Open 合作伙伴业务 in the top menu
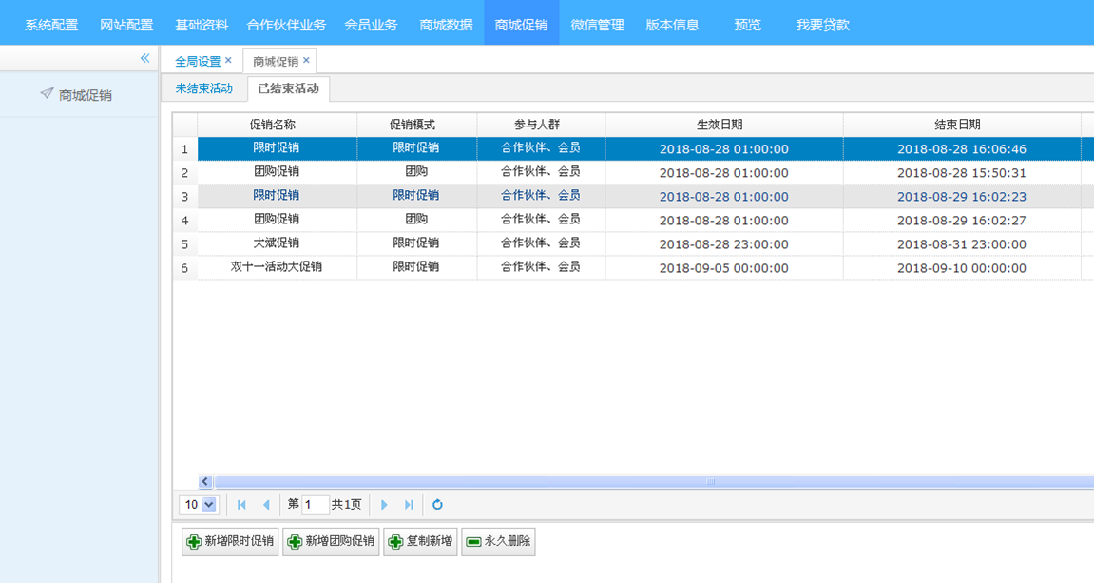1094x583 pixels. tap(286, 25)
